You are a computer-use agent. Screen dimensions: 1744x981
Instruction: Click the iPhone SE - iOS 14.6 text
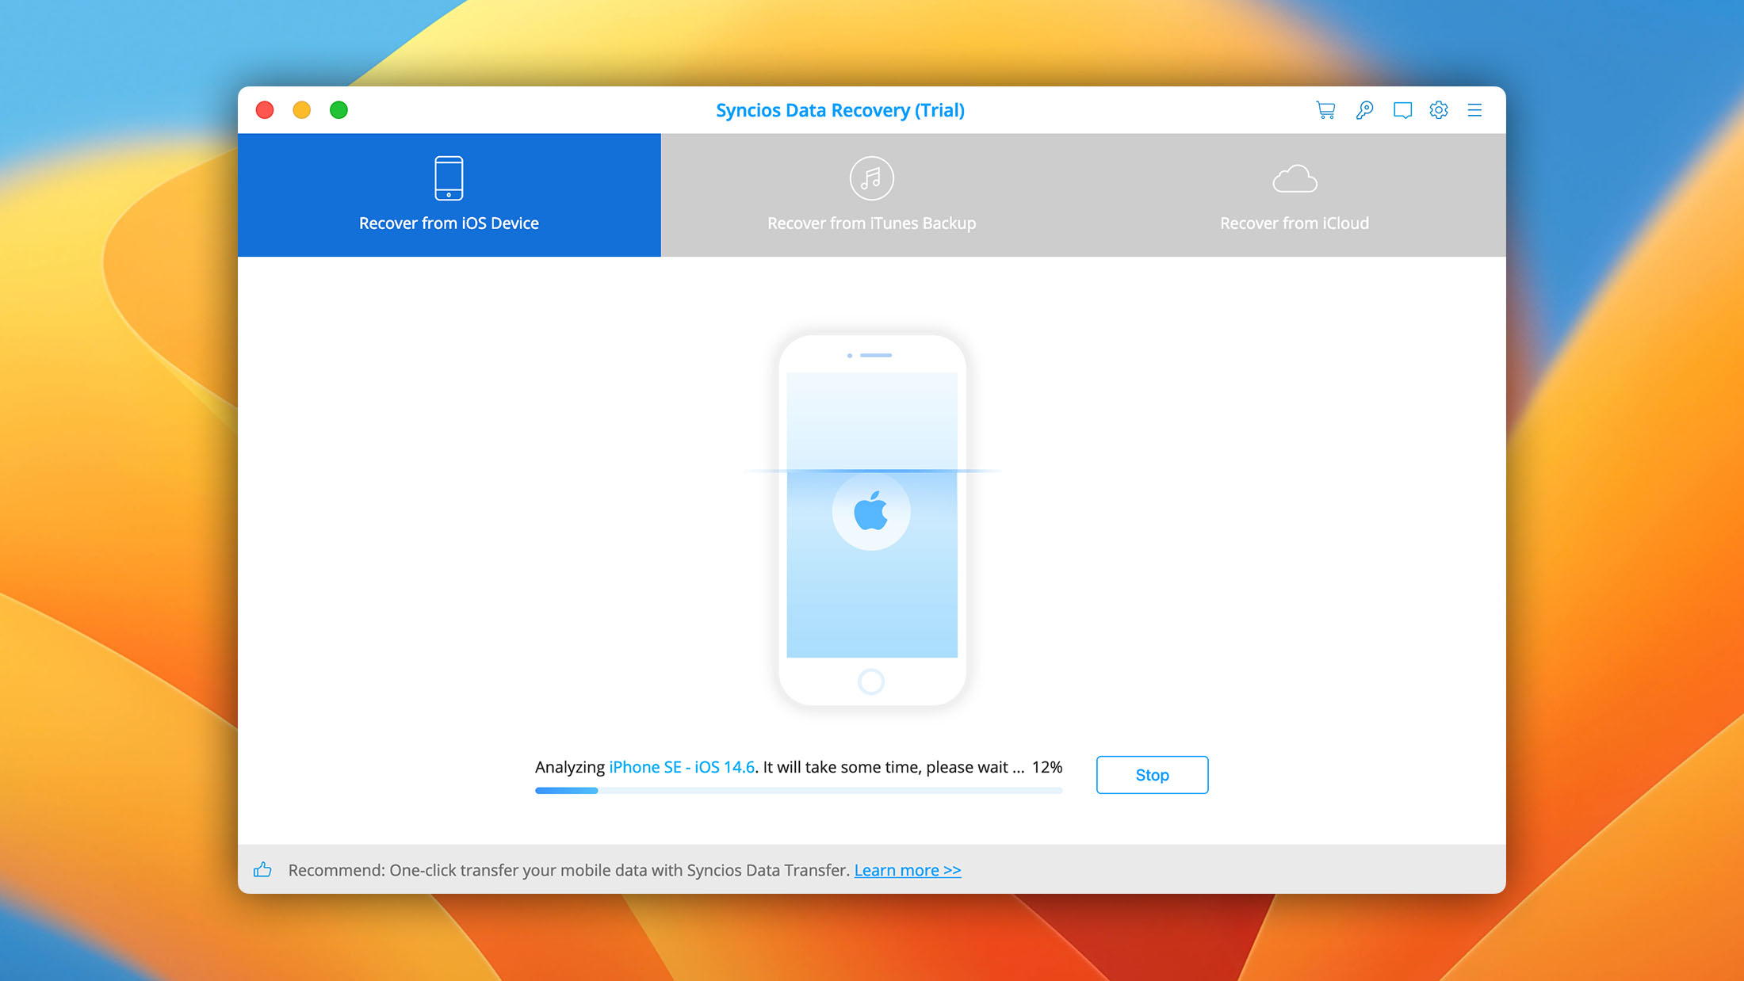tap(682, 767)
